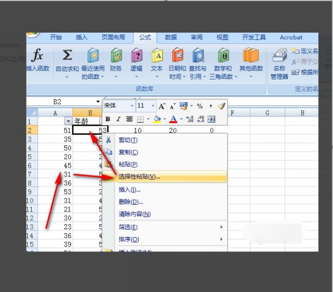Switch to the 开发工具 ribbon tab
The width and height of the screenshot is (333, 292).
(x=254, y=37)
